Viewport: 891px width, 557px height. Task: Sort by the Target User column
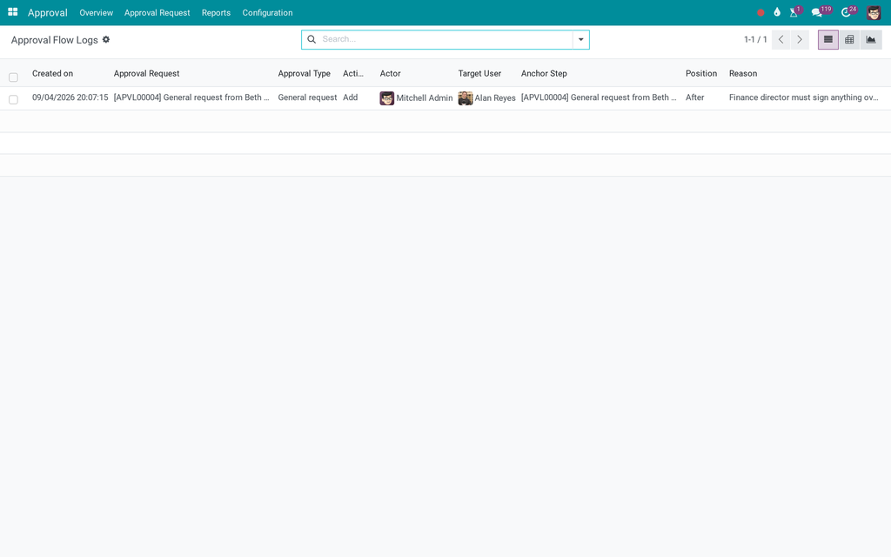(x=479, y=73)
